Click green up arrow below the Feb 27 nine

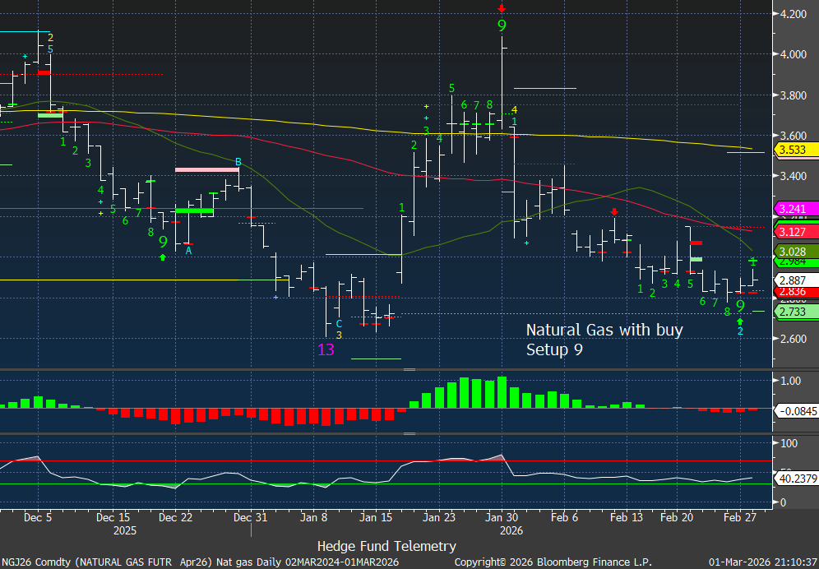pyautogui.click(x=740, y=321)
